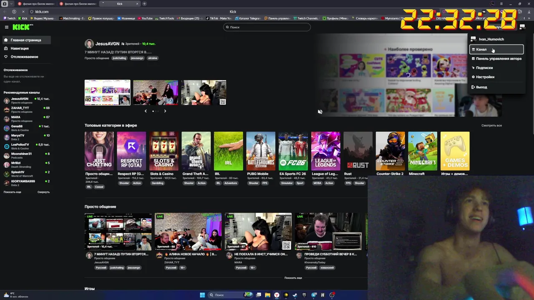Open the Каталог Telegram bookmark
This screenshot has height=300, width=534.
pos(249,18)
